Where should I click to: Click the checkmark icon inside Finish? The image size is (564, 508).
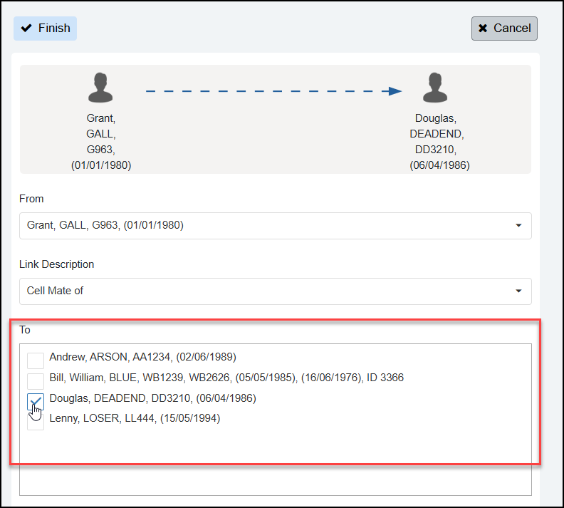coord(27,28)
